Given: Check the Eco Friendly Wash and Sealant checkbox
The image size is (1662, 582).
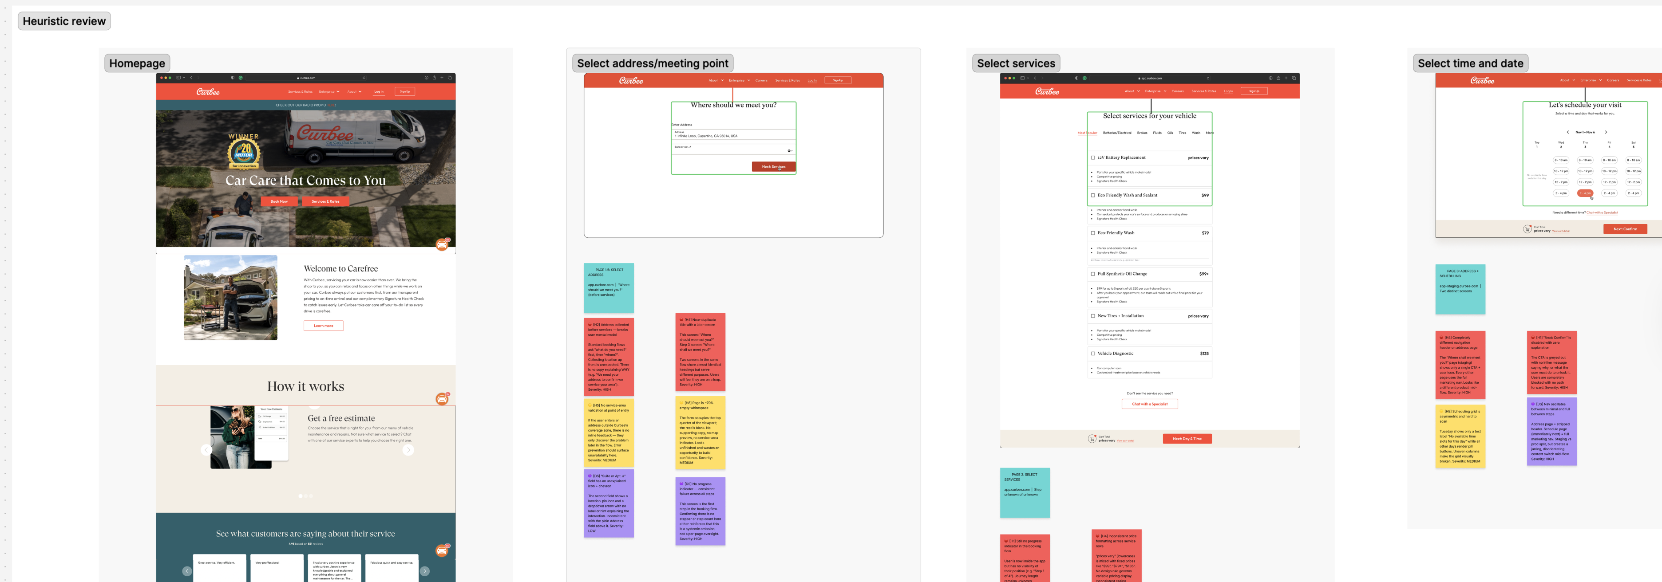Looking at the screenshot, I should pos(1093,195).
